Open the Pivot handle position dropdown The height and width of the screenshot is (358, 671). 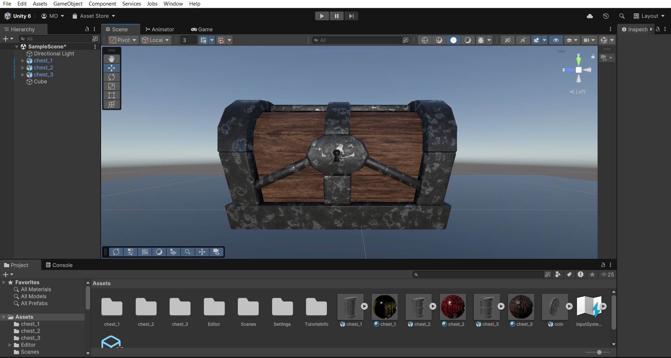[x=123, y=40]
